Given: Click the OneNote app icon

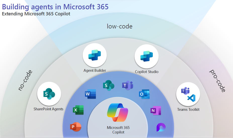Looking at the screenshot, I should tap(156, 111).
